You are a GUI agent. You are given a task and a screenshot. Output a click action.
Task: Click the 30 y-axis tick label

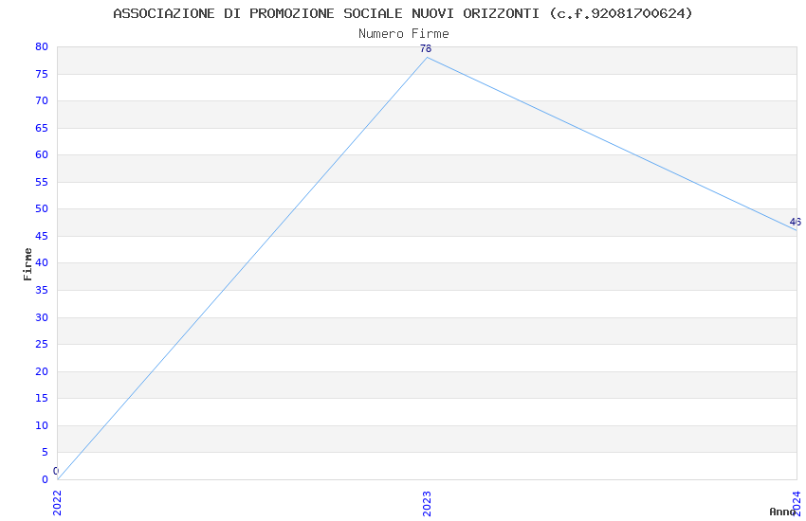click(x=42, y=317)
